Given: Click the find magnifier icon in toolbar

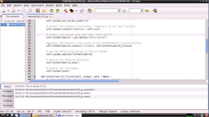Looking at the screenshot, I should [x=124, y=11].
